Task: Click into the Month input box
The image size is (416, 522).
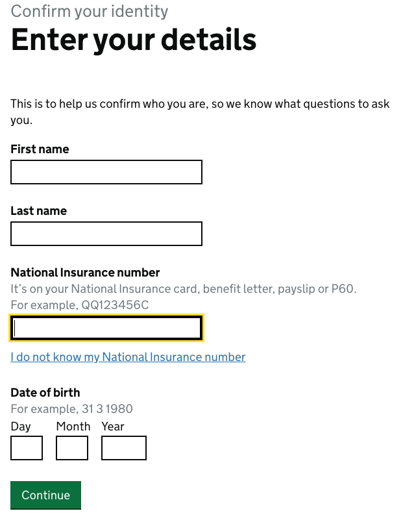Action: click(72, 448)
